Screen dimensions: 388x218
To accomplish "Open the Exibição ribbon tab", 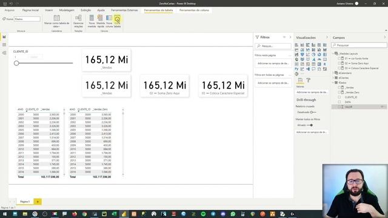I will click(x=85, y=10).
